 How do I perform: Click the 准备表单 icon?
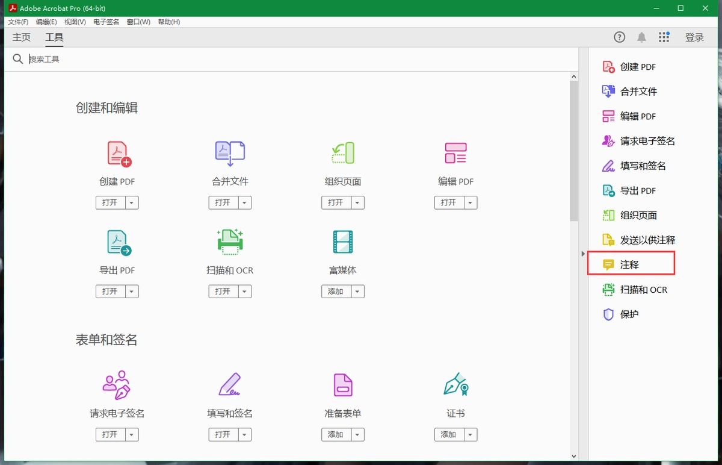(343, 385)
